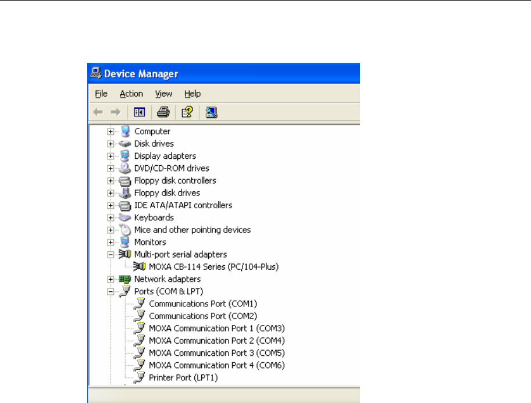Click the Device Manager title bar icon
Screen dimensions: 531x403
[96, 73]
